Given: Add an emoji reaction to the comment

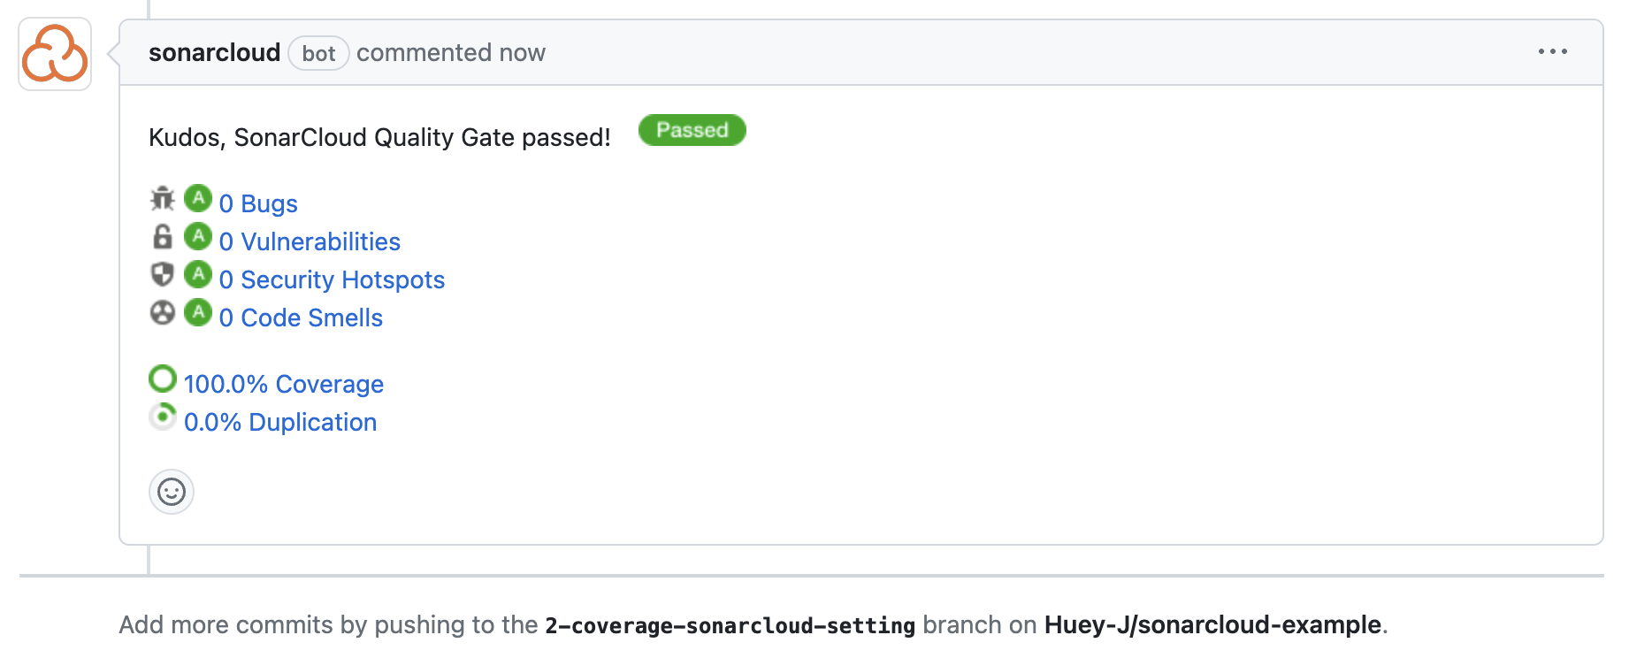Looking at the screenshot, I should point(172,492).
